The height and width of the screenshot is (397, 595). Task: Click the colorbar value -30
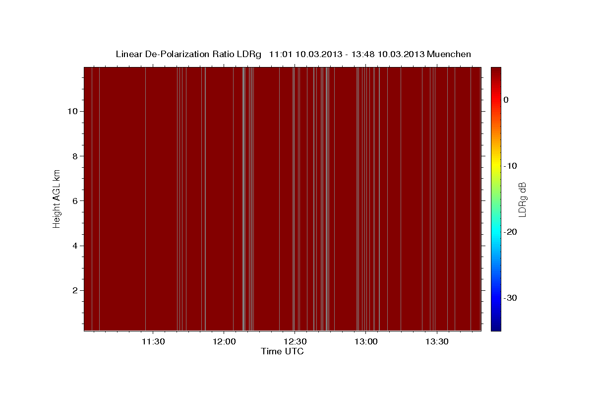pos(510,298)
